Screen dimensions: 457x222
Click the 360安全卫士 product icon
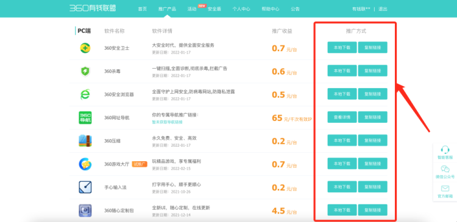[85, 48]
